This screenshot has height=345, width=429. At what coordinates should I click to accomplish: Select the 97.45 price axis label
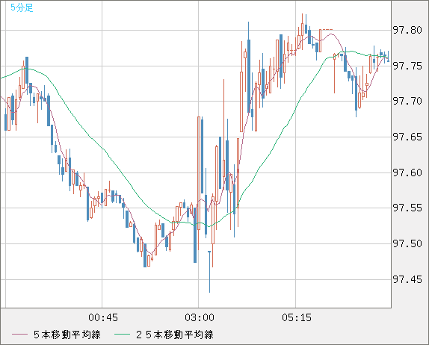[x=407, y=279]
